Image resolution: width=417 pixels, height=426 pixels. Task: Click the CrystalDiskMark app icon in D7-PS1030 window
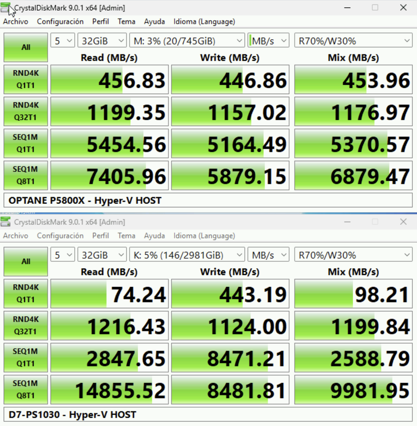(x=6, y=222)
